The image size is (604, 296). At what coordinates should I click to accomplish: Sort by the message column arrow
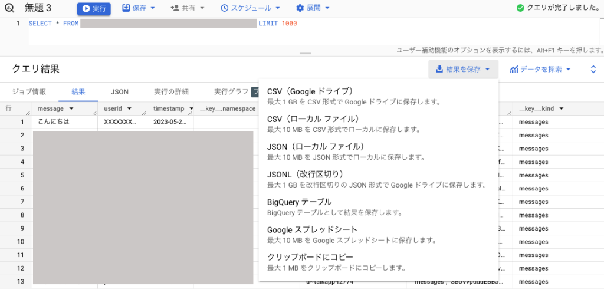click(x=71, y=109)
